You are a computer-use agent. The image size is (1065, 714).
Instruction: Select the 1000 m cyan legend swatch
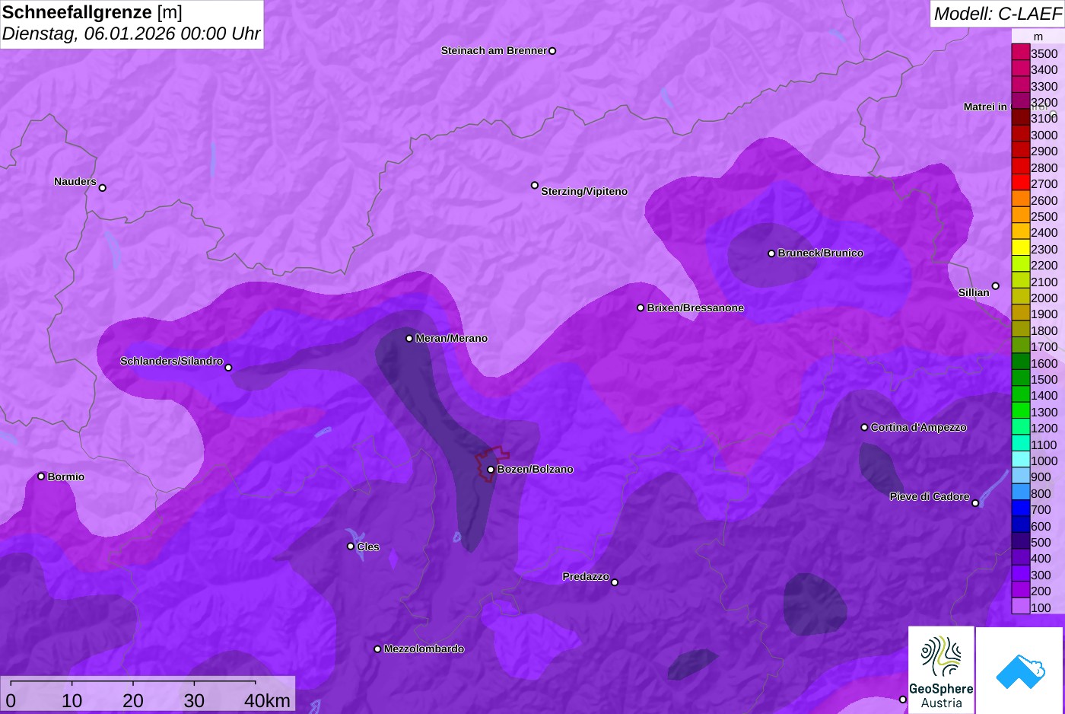pos(1020,460)
